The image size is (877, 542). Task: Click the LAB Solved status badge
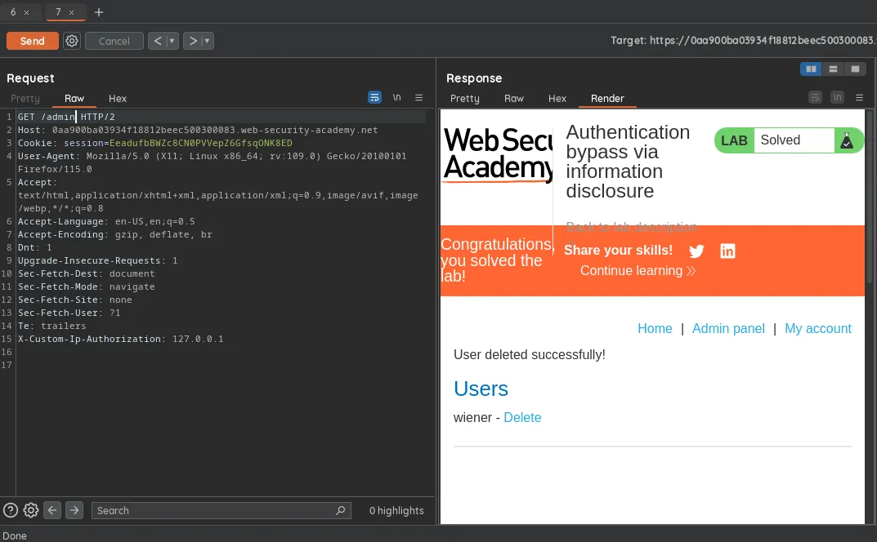(789, 140)
